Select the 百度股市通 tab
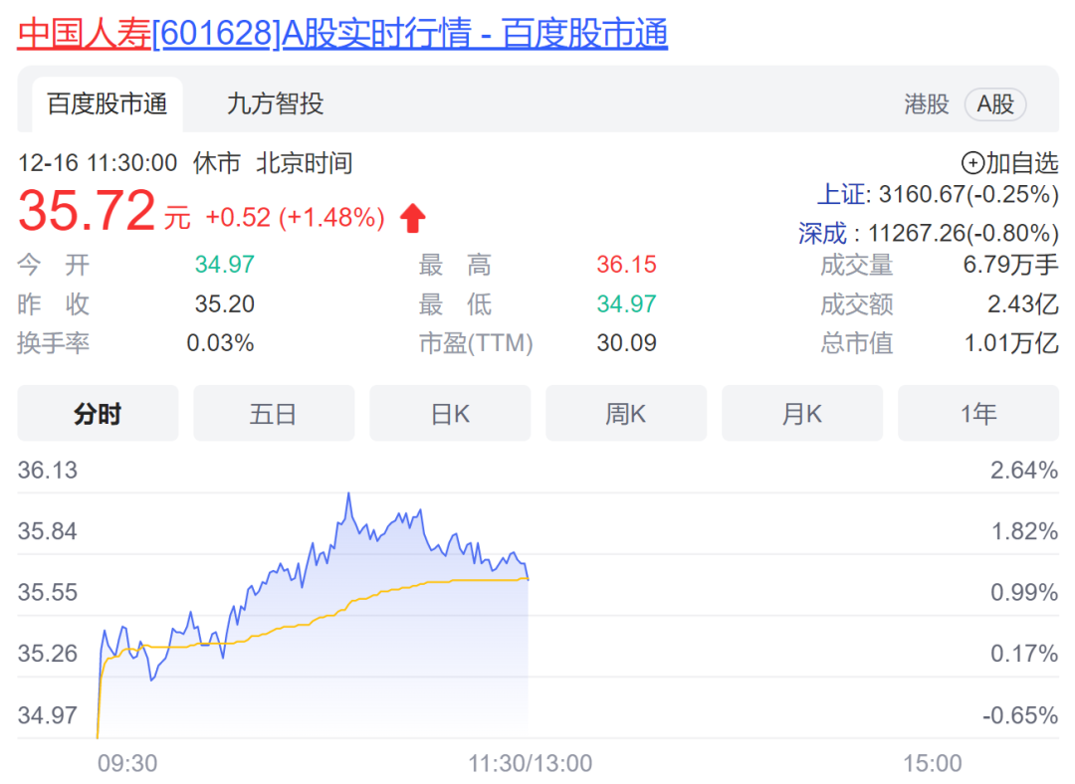1075x784 pixels. point(107,104)
